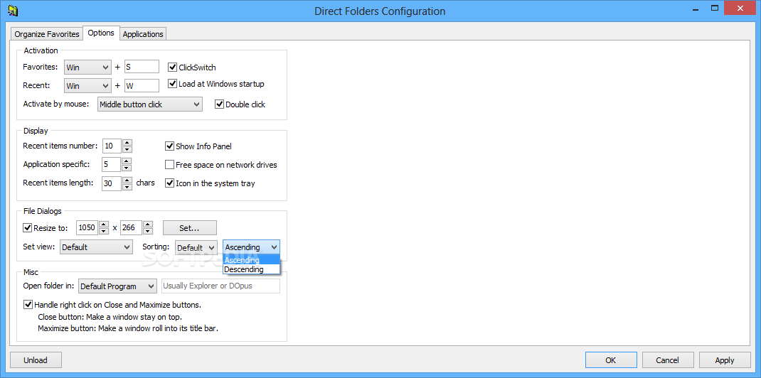Click the Favorites hotkey field containing S

click(142, 67)
